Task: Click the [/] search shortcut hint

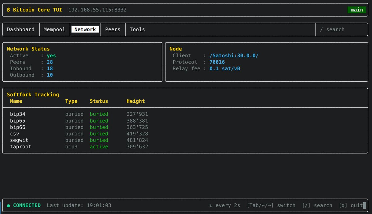Action: point(317,205)
